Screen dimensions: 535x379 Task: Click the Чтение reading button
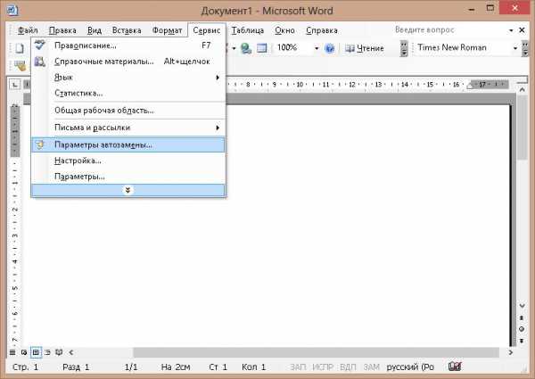click(x=364, y=48)
